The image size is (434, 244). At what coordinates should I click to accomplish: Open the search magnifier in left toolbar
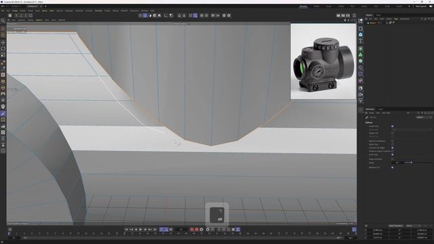point(3,21)
